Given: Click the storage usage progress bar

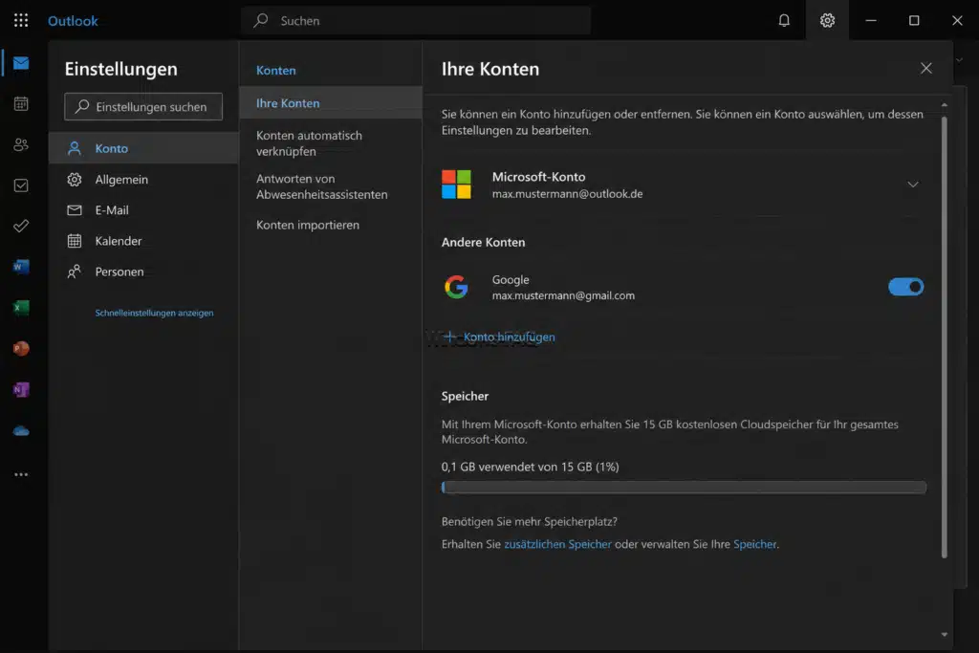Looking at the screenshot, I should point(684,487).
